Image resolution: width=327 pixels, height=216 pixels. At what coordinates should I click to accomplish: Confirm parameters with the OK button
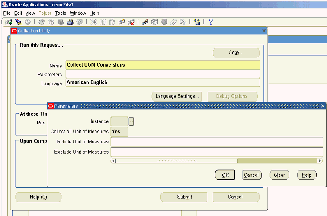[x=225, y=175]
